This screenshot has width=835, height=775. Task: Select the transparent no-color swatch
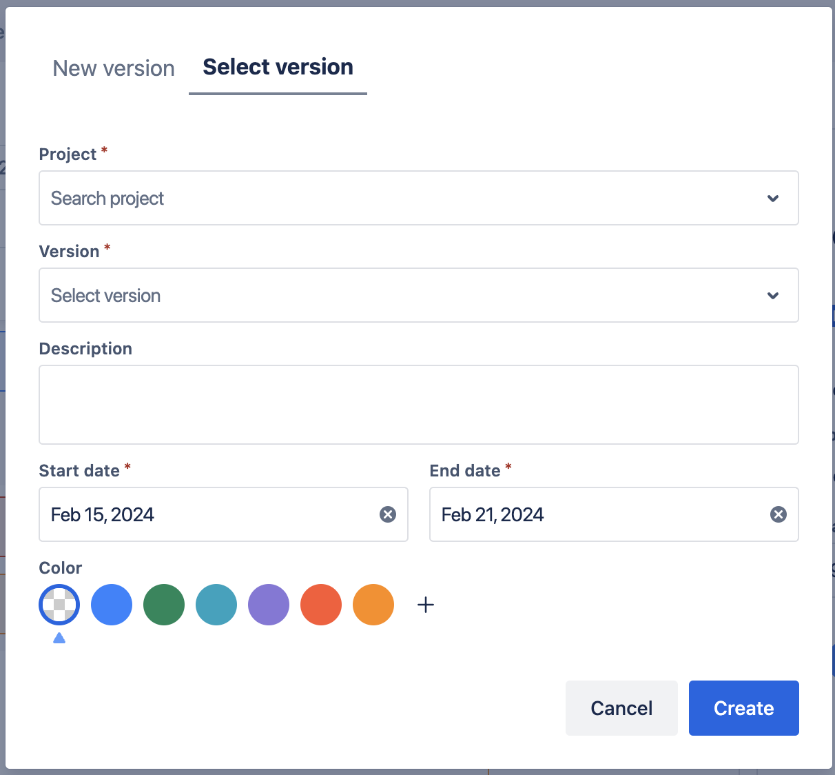[59, 605]
